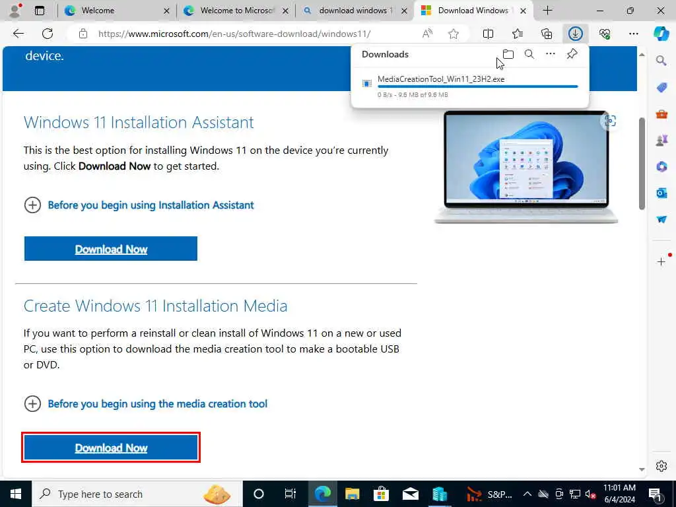Switch to Welcome to Microsoft tab
The height and width of the screenshot is (507, 676).
(236, 11)
